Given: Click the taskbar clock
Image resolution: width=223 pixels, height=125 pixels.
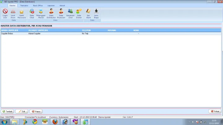Looking at the screenshot, I should 214,122.
